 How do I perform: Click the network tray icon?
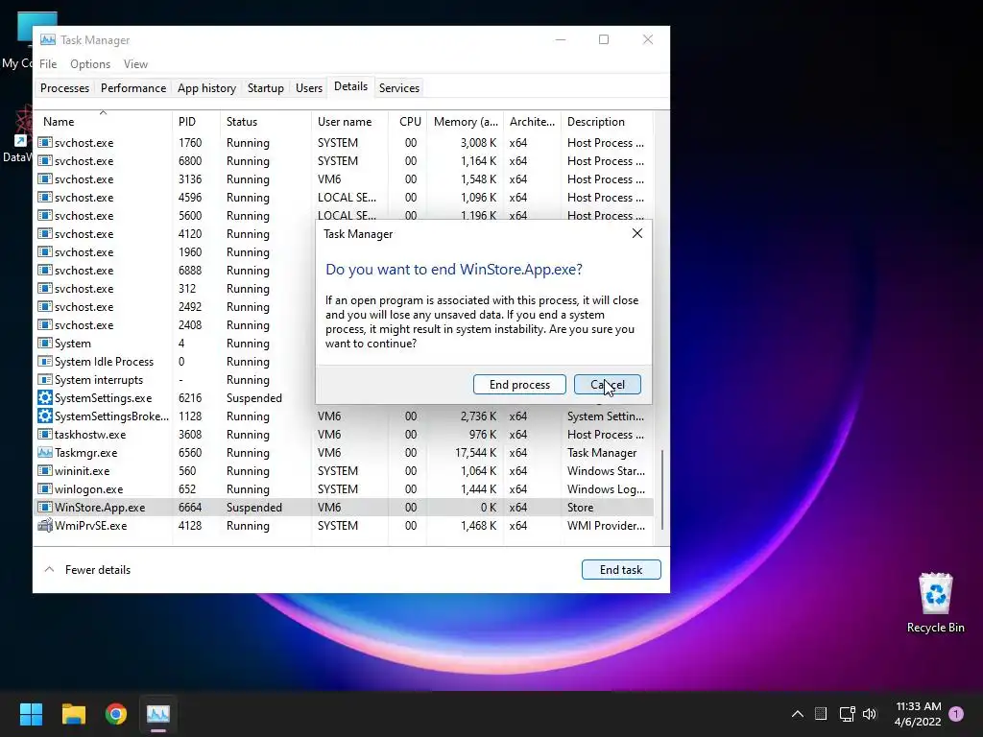847,714
